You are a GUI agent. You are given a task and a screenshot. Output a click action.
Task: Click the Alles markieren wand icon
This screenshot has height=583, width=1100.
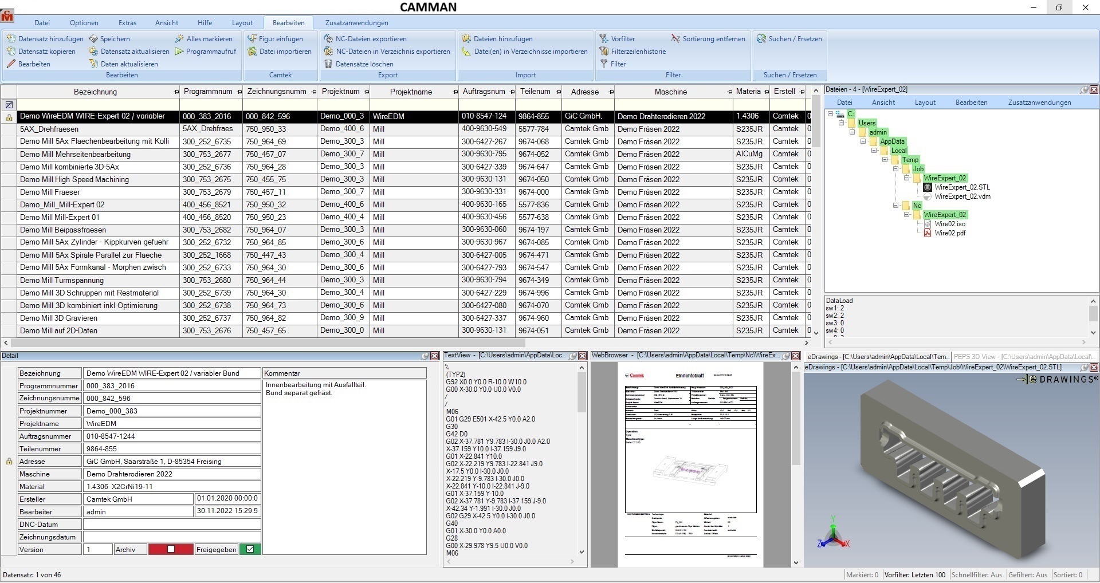[x=179, y=39]
